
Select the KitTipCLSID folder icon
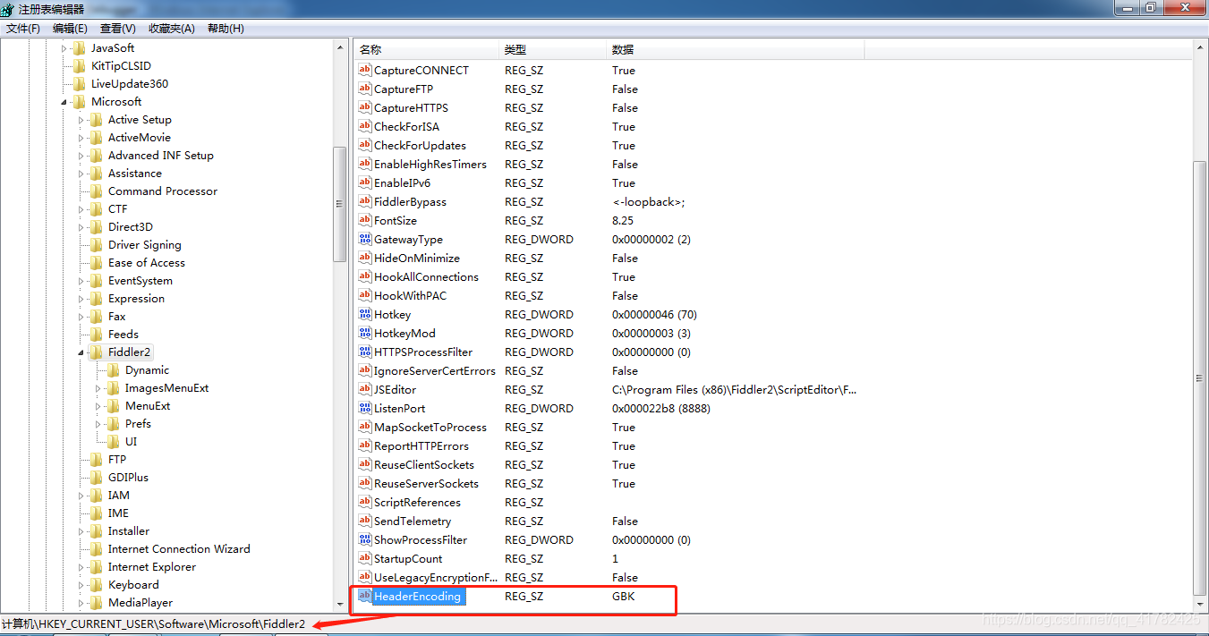pos(80,66)
